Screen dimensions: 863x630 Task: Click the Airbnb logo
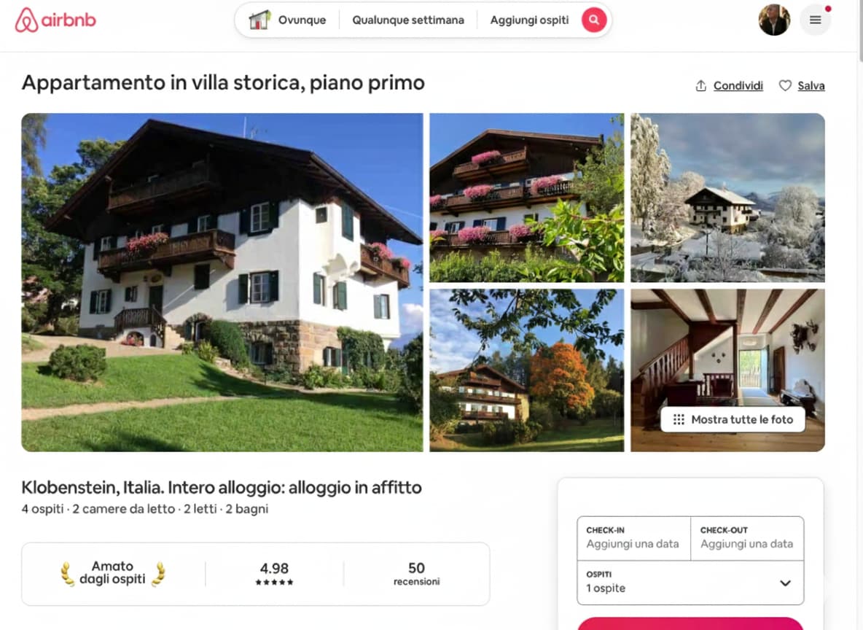pyautogui.click(x=55, y=20)
